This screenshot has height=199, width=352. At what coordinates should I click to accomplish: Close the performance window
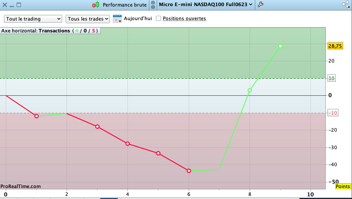click(x=5, y=5)
